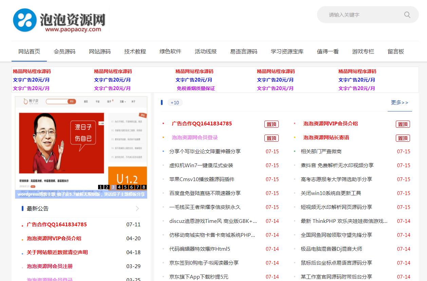Viewport: 427px width, 281px height.
Task: Open 分享个写毕业论文降重神器分享 article
Action: [205, 152]
